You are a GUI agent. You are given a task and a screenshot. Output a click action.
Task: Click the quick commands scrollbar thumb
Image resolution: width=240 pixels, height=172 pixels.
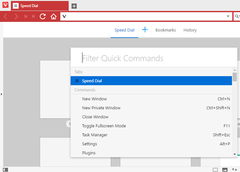235,77
